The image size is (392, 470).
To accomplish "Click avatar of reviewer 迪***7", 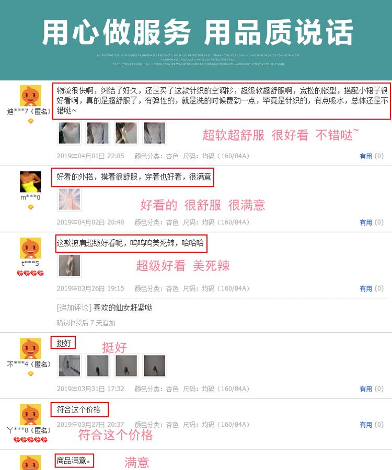I will [x=30, y=96].
